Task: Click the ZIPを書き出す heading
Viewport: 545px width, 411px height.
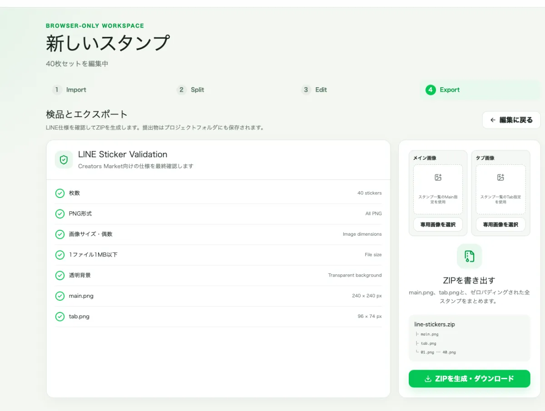Action: [469, 281]
